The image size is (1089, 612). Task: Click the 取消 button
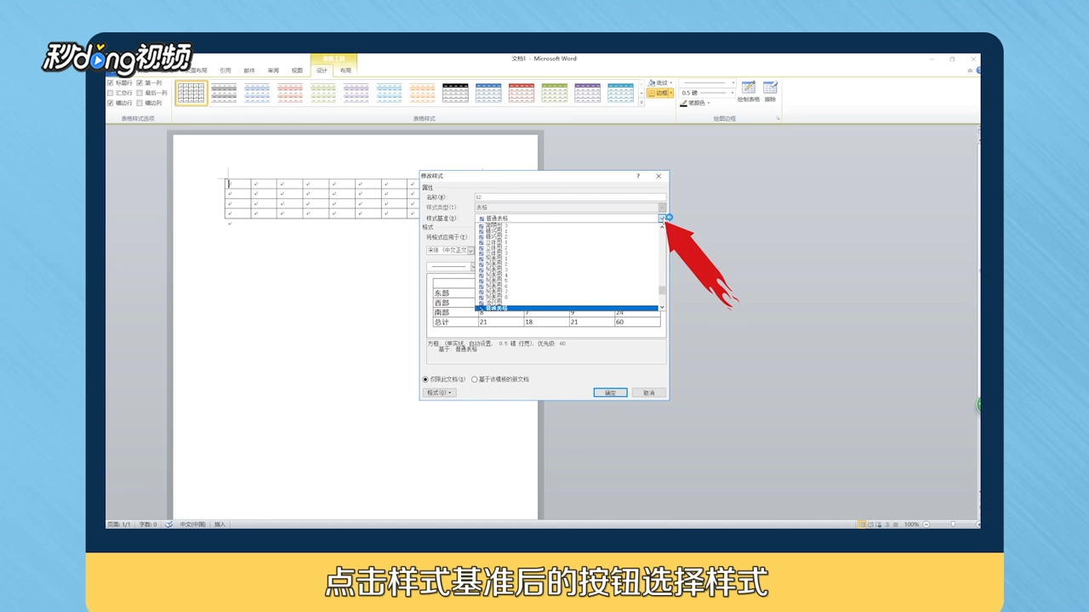coord(649,393)
